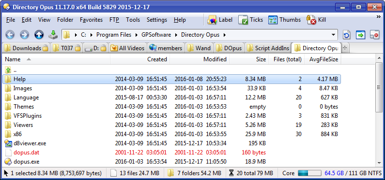This screenshot has height=180, width=385.
Task: Open the Tools menu
Action: coord(133,20)
